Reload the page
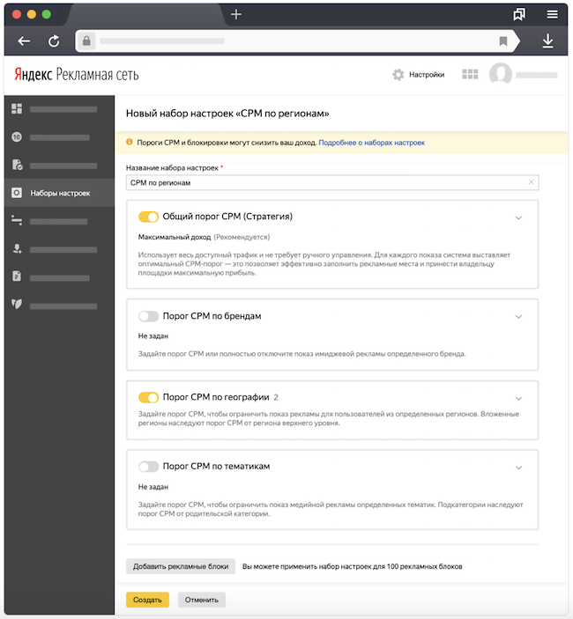The width and height of the screenshot is (573, 619). (x=54, y=41)
